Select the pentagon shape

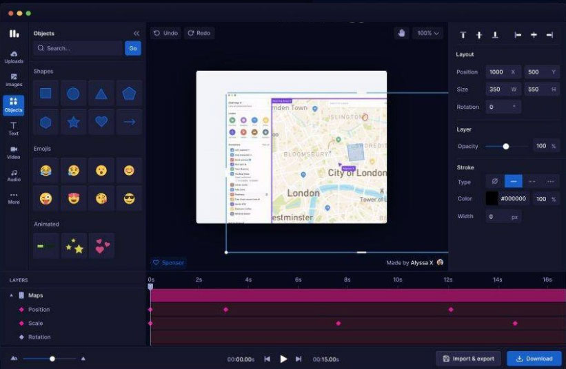click(x=129, y=94)
